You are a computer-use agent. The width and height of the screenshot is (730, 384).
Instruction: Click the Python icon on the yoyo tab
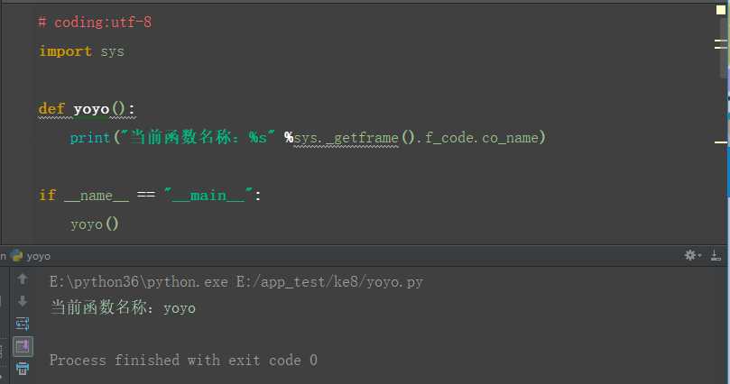(x=17, y=256)
